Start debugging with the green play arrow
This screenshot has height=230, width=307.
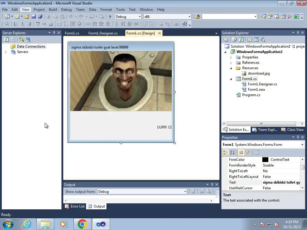(x=110, y=17)
